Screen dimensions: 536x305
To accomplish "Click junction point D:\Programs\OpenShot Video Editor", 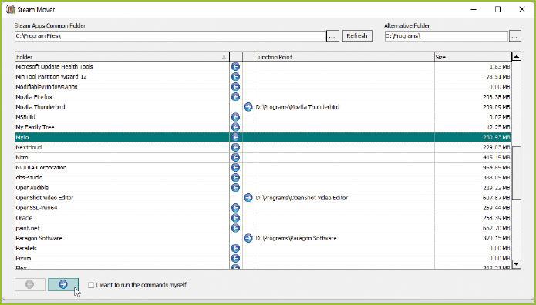I will (302, 198).
